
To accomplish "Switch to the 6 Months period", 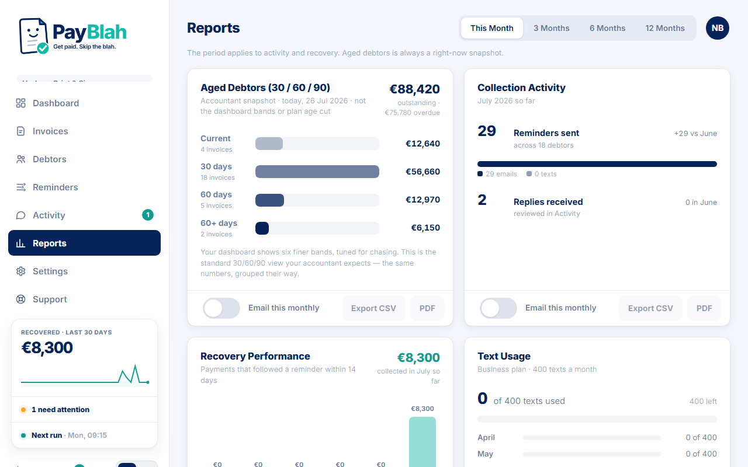I will point(608,28).
